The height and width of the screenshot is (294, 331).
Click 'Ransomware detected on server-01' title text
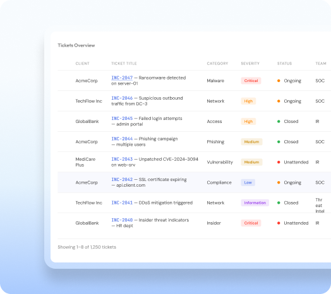click(148, 81)
